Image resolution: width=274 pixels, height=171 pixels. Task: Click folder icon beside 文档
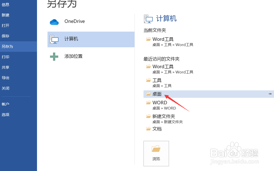pyautogui.click(x=148, y=129)
